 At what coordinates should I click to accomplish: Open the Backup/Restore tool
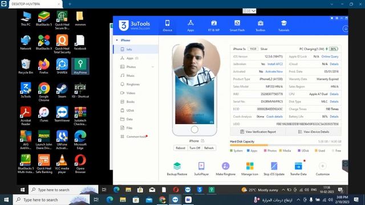tap(177, 169)
